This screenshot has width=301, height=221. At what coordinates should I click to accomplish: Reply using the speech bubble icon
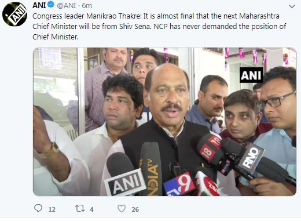pyautogui.click(x=38, y=208)
